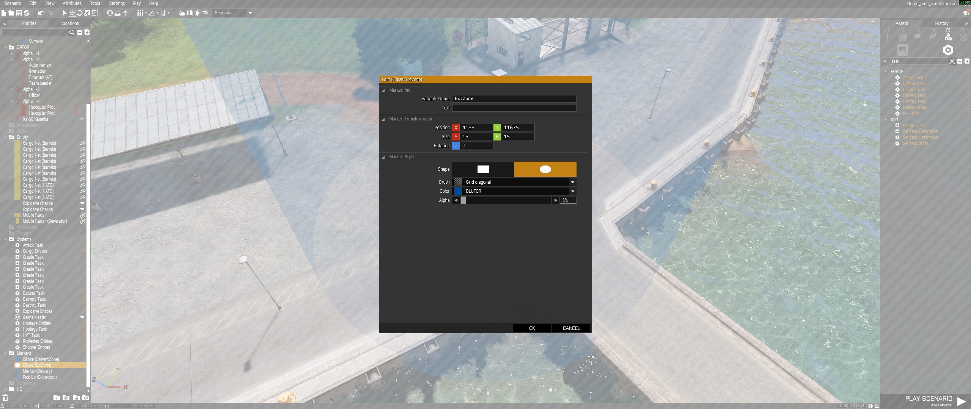Viewport: 971px width, 409px height.
Task: Select module subcategory hexagon gear icon
Action: pyautogui.click(x=948, y=50)
